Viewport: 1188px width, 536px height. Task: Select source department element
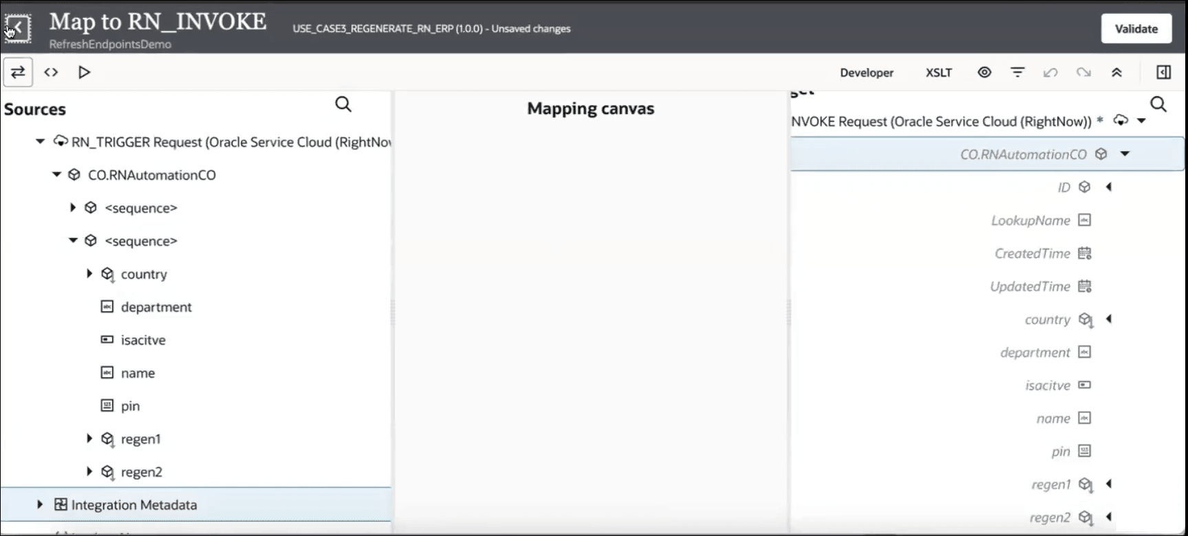156,307
